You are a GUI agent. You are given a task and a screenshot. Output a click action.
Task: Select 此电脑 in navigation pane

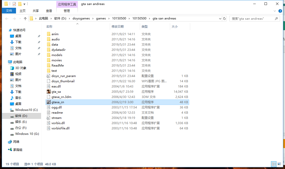[x=15, y=62]
